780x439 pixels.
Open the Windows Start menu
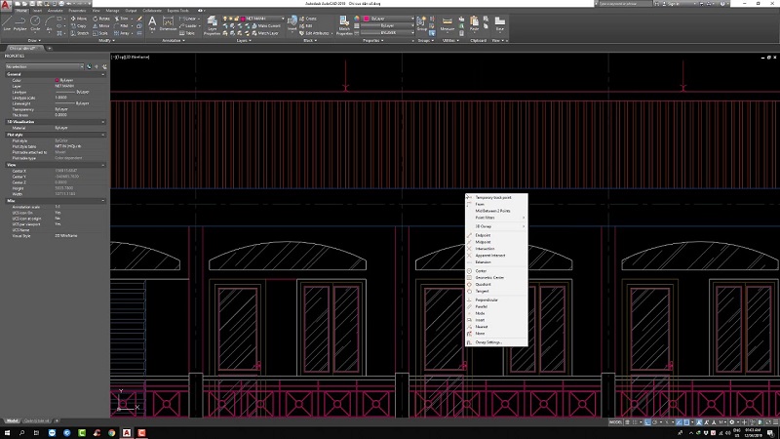pyautogui.click(x=9, y=432)
